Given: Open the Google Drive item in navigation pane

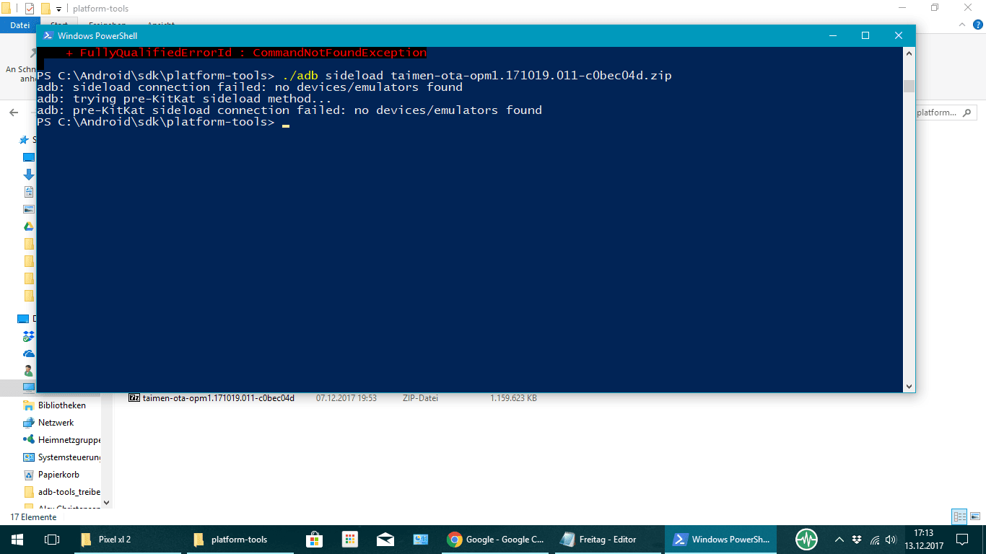Looking at the screenshot, I should coord(29,227).
